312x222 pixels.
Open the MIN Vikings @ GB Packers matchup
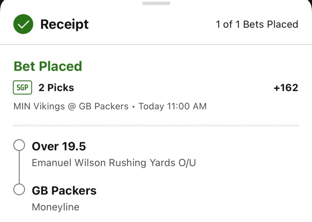pyautogui.click(x=71, y=106)
